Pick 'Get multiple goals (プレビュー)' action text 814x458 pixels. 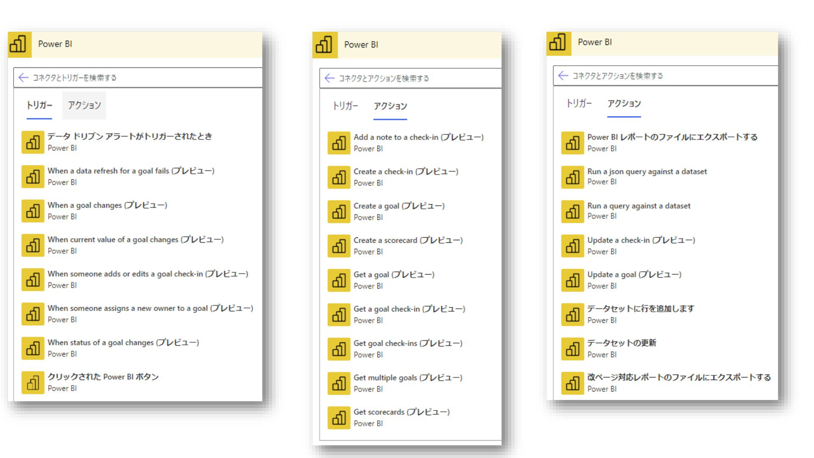tap(408, 378)
